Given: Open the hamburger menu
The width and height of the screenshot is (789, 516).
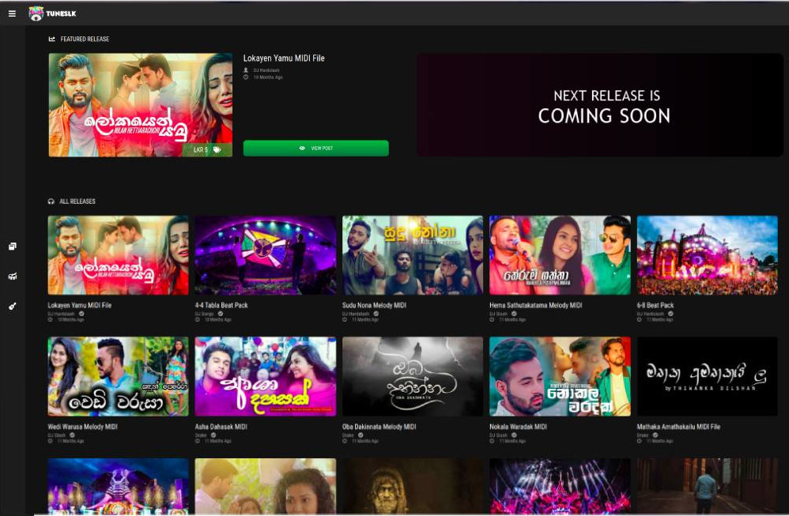Looking at the screenshot, I should pos(12,13).
